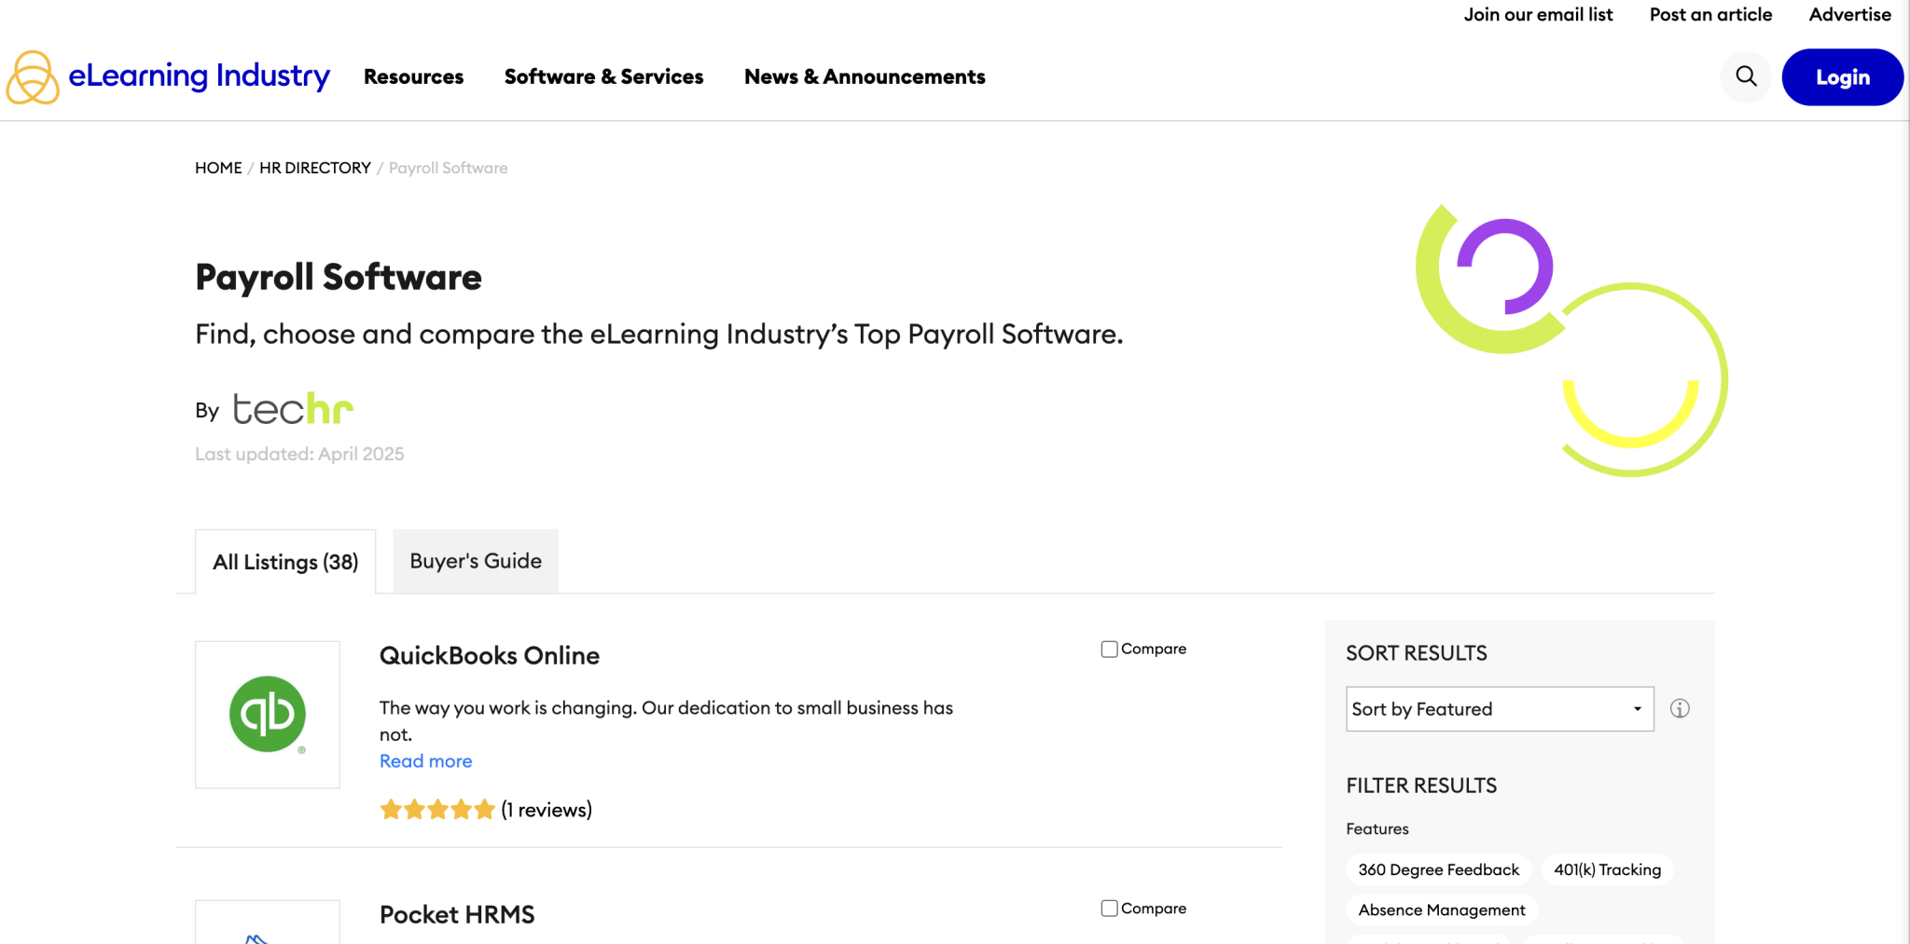Open the Resources menu
The width and height of the screenshot is (1910, 944).
click(413, 76)
